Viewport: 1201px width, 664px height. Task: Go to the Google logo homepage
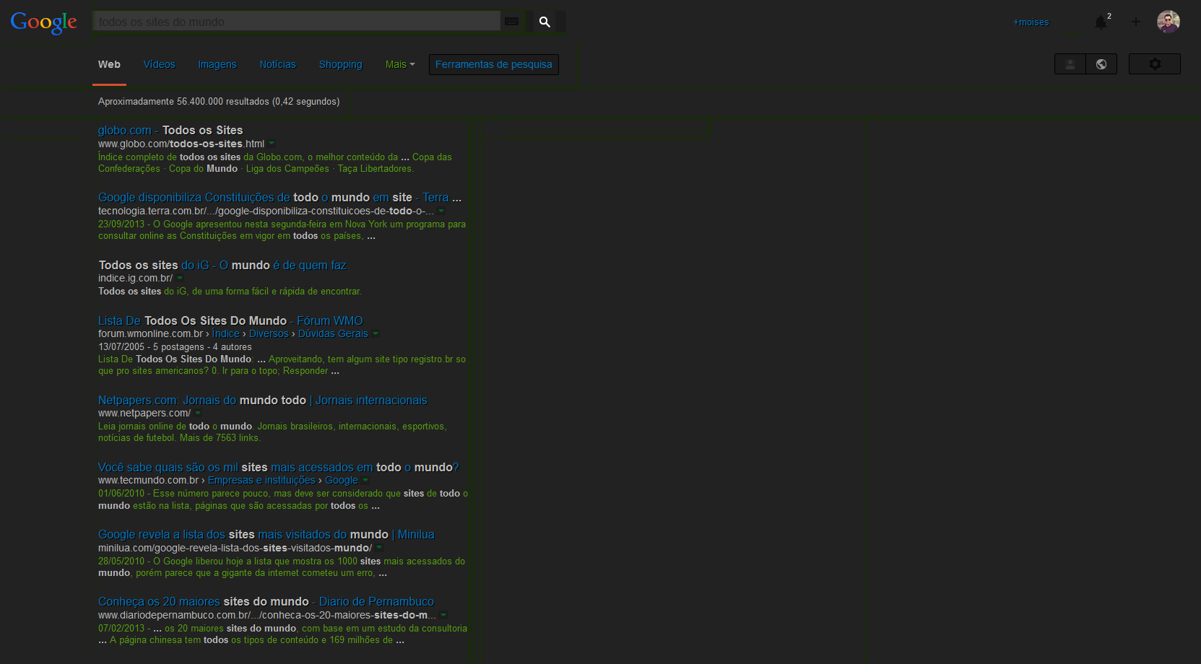coord(43,22)
